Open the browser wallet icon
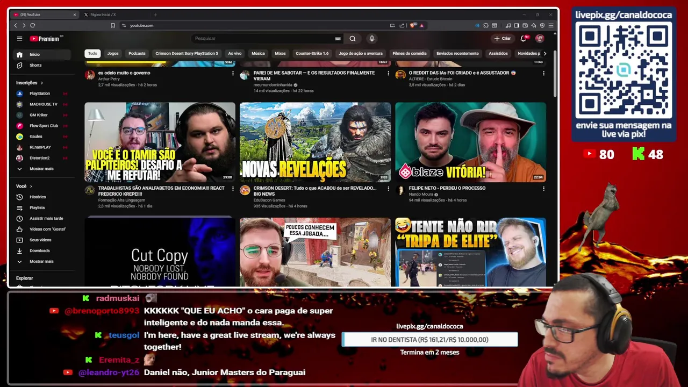 coord(525,25)
